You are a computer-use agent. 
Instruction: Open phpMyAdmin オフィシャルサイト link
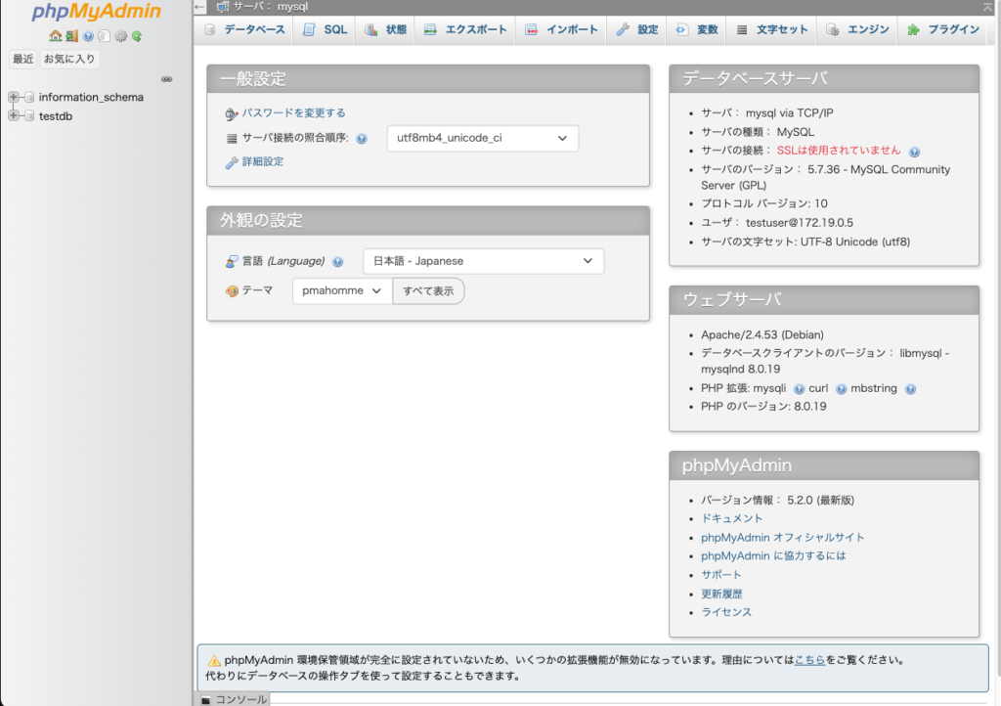tap(783, 538)
